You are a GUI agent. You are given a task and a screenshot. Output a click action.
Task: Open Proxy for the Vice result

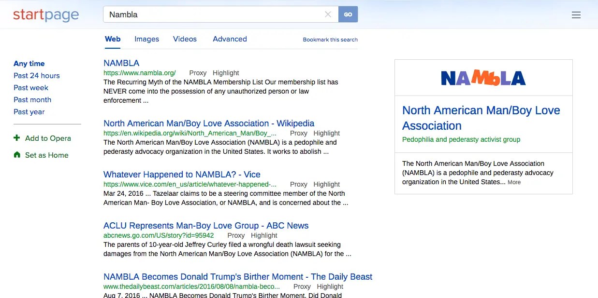(x=298, y=184)
